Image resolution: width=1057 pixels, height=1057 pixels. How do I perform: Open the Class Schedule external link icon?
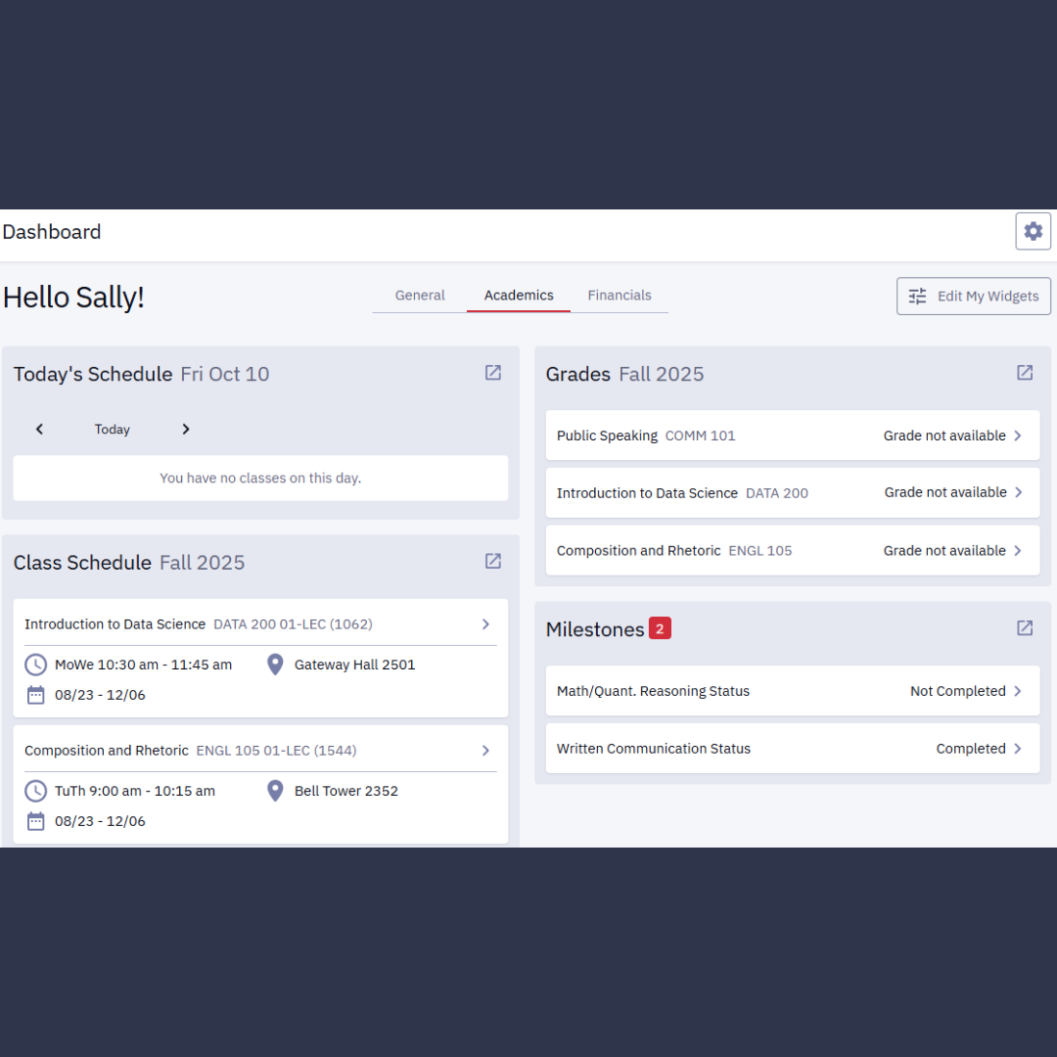tap(492, 561)
